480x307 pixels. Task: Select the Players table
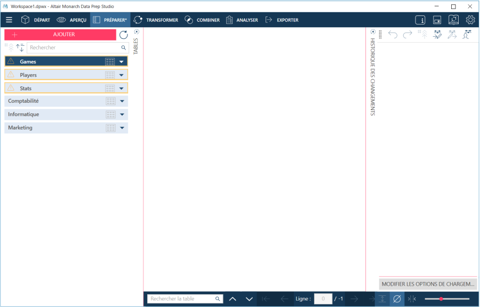coord(66,75)
